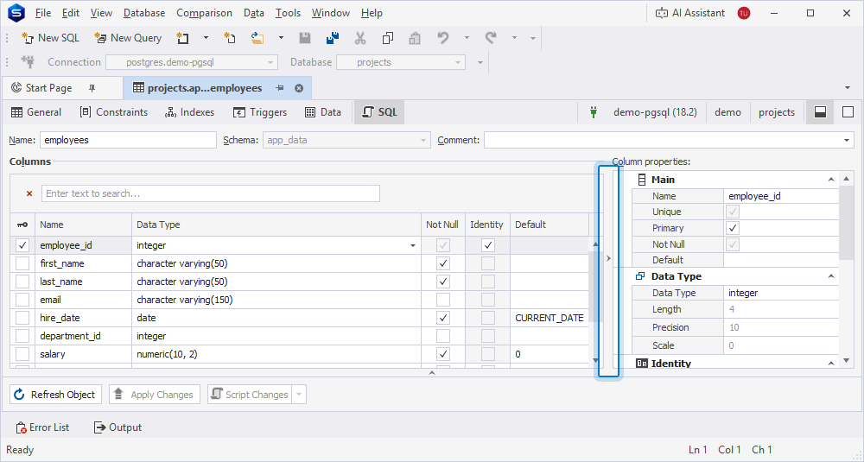Click the single pane layout icon
Image resolution: width=864 pixels, height=462 pixels.
[x=848, y=112]
